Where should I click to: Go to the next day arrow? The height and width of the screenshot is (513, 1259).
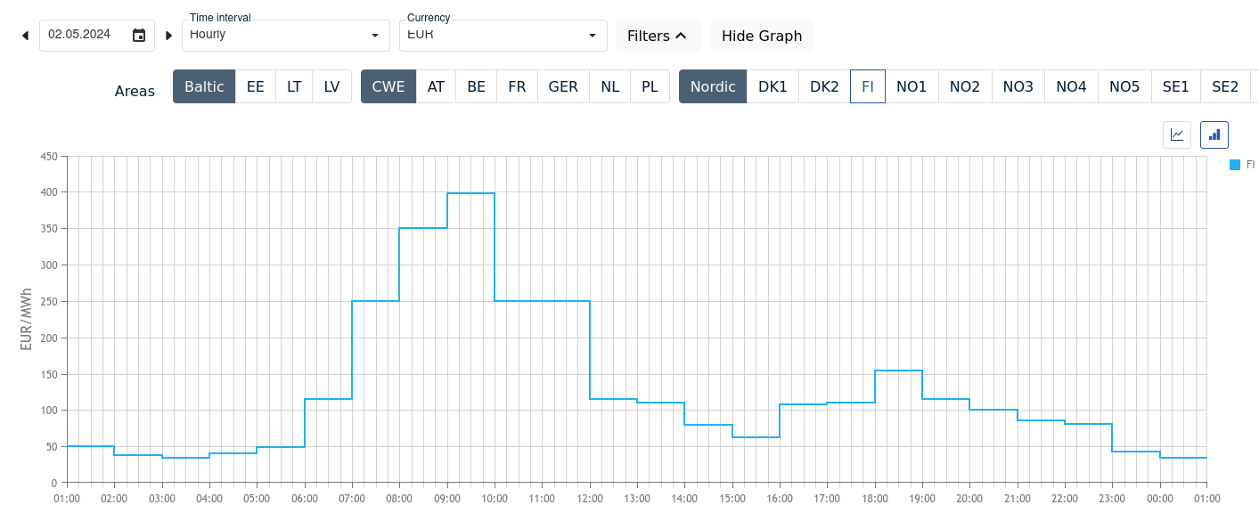pyautogui.click(x=168, y=36)
